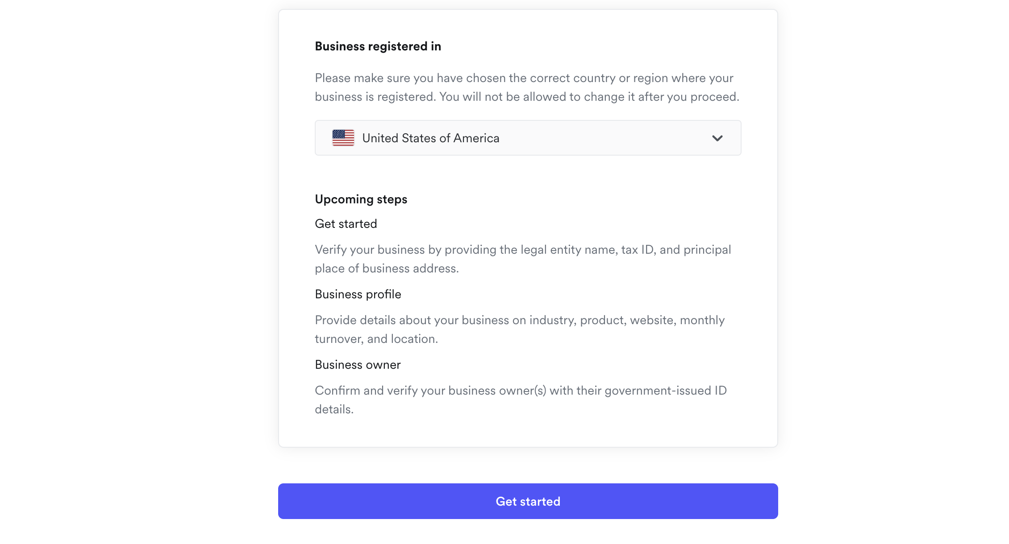Click the United States flag icon
The image size is (1009, 544).
[x=343, y=138]
